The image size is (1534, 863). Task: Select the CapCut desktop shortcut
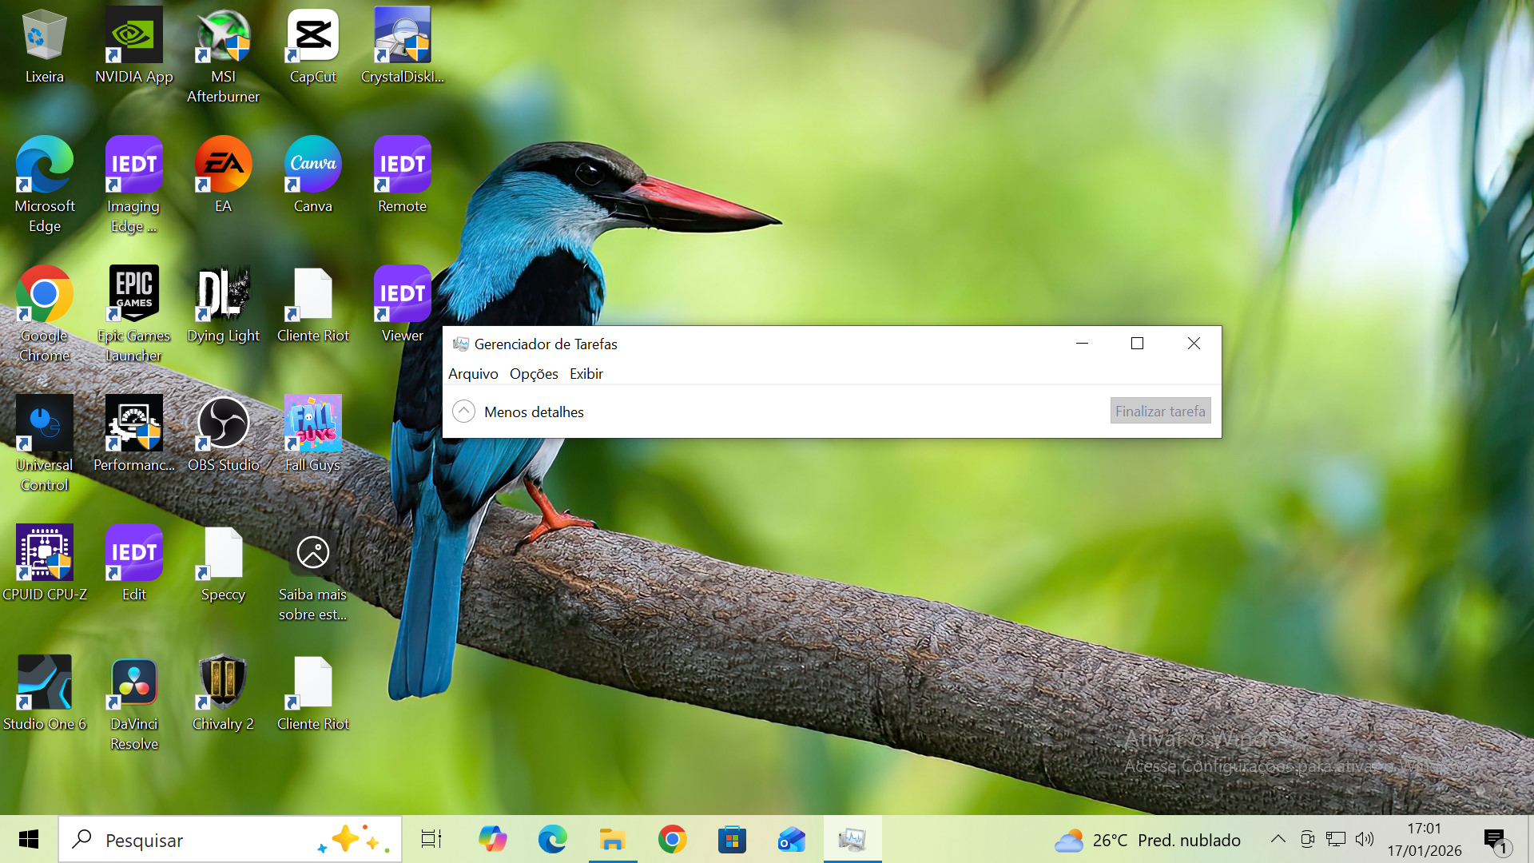(x=312, y=36)
